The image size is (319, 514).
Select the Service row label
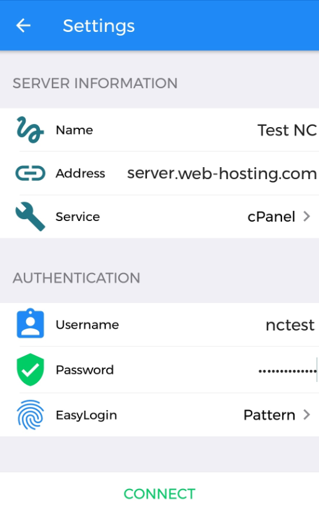click(x=78, y=217)
